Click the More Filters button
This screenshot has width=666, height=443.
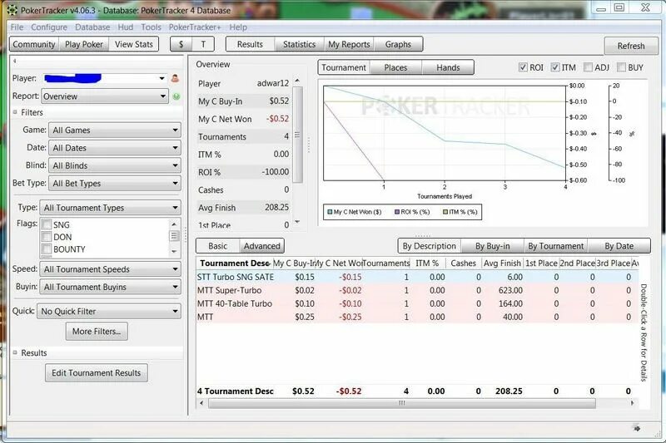click(x=97, y=331)
